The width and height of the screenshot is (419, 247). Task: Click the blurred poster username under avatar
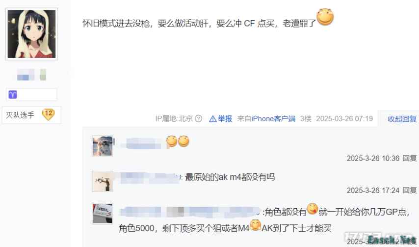tap(31, 75)
